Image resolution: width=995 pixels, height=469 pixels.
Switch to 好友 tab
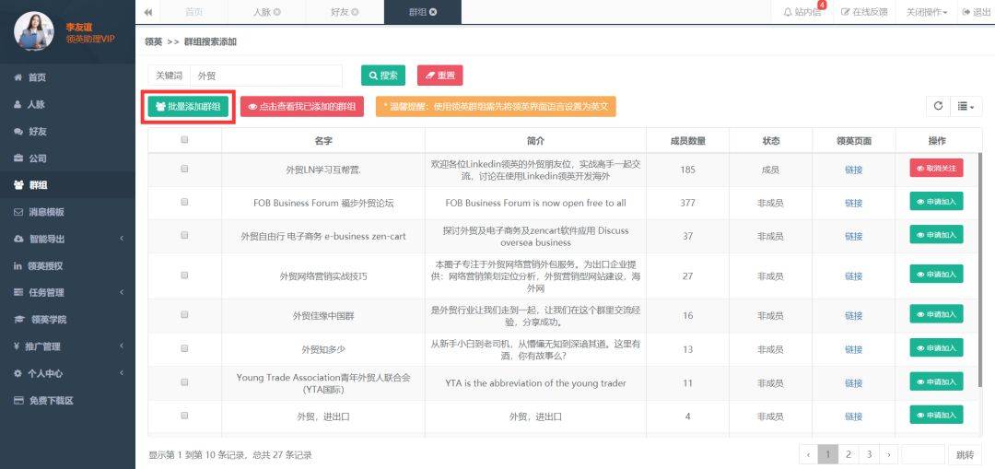point(339,12)
